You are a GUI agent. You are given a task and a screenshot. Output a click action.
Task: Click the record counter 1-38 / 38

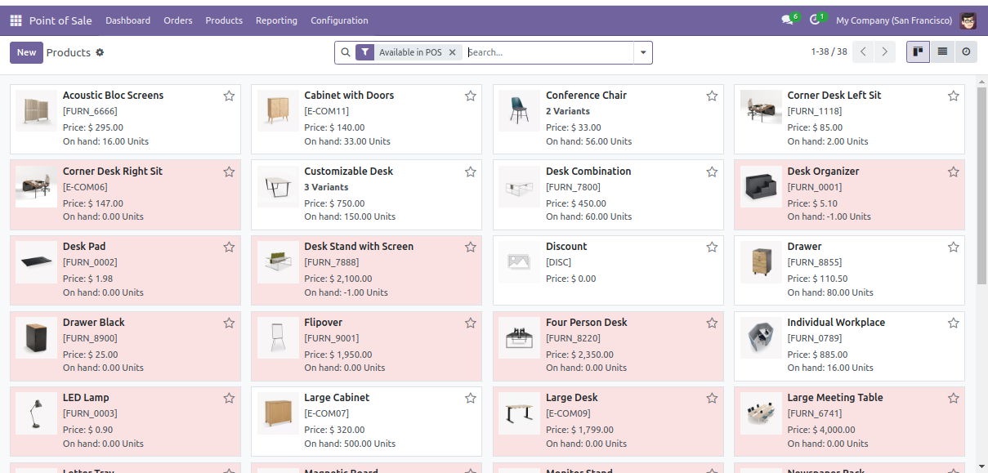point(829,52)
